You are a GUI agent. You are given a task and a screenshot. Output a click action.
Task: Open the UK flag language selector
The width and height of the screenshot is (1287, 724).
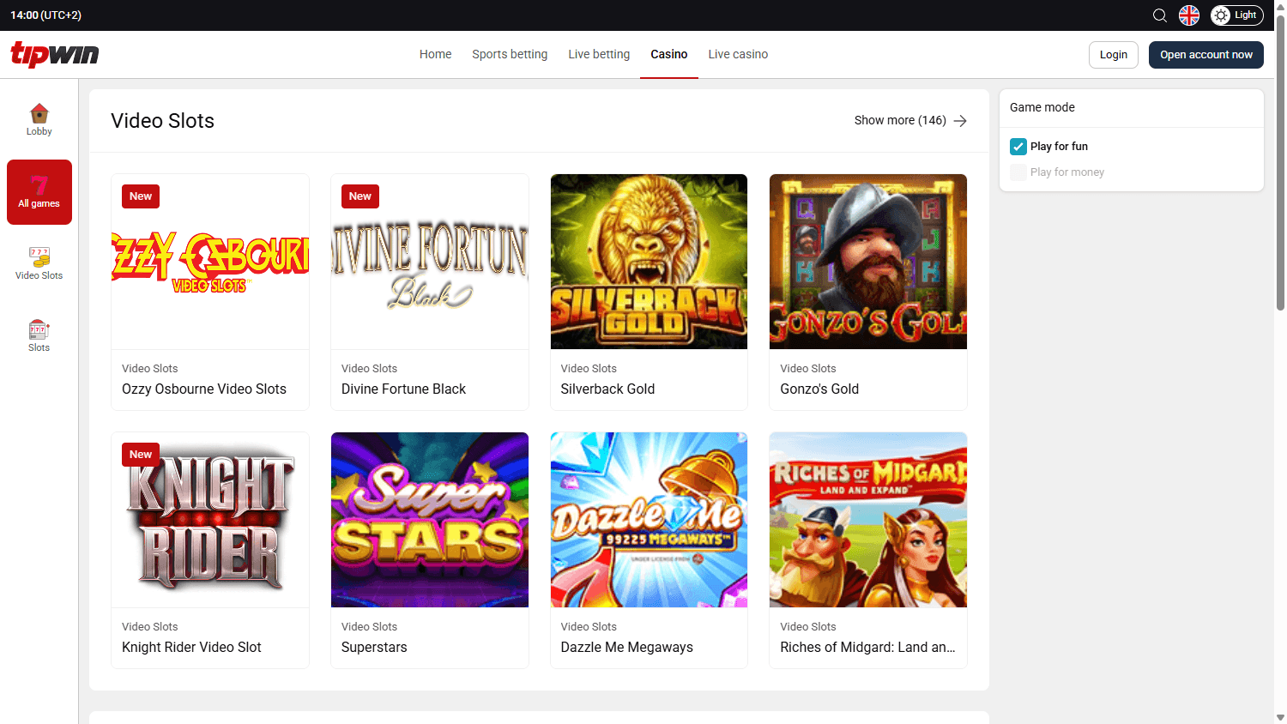(x=1189, y=15)
